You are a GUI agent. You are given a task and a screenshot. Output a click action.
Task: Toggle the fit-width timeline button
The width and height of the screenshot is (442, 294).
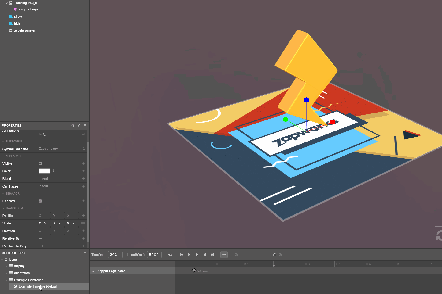coord(224,255)
